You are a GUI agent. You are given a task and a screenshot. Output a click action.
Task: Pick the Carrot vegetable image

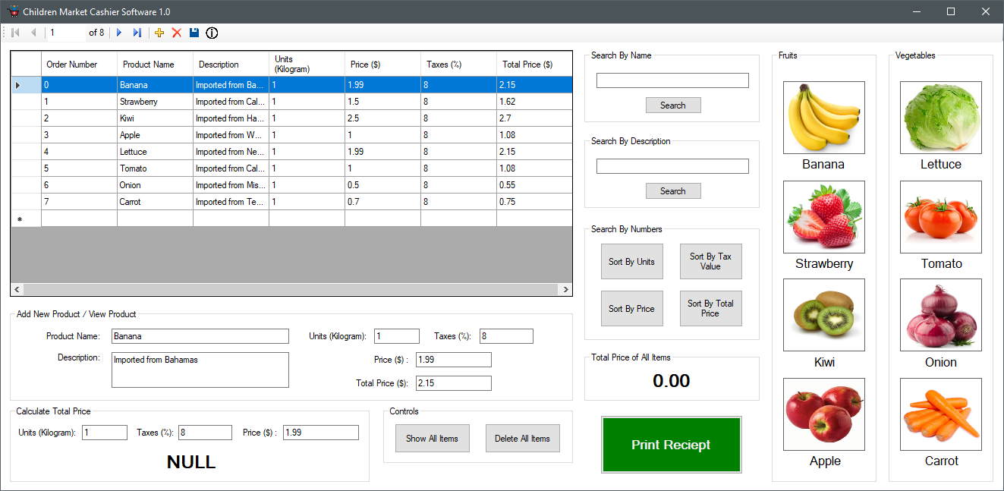941,414
